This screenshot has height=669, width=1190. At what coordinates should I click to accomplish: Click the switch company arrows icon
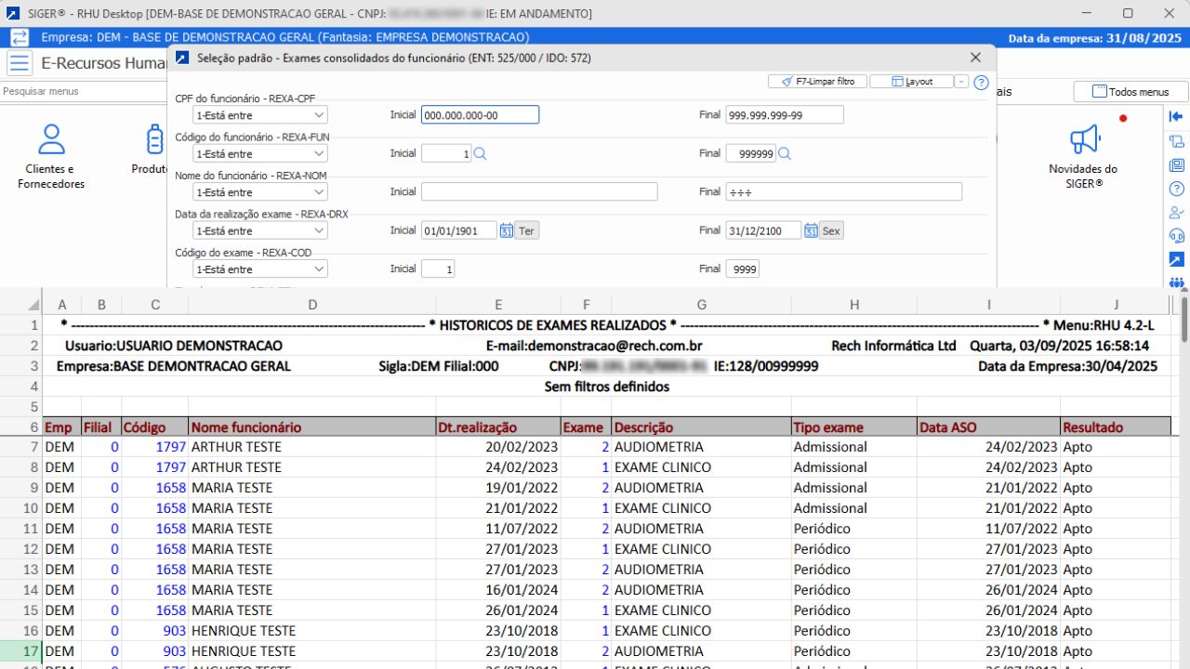click(x=20, y=37)
